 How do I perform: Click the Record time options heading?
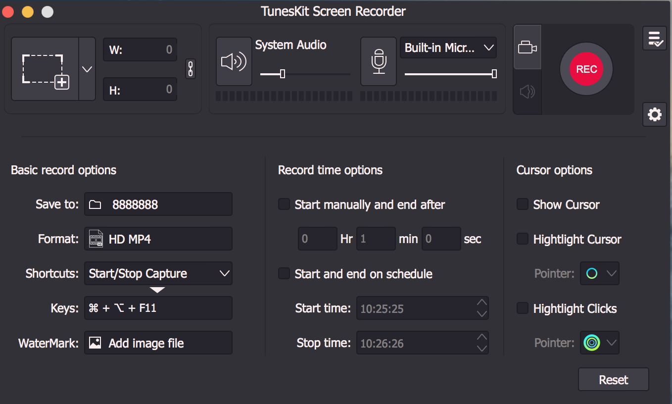pyautogui.click(x=330, y=170)
